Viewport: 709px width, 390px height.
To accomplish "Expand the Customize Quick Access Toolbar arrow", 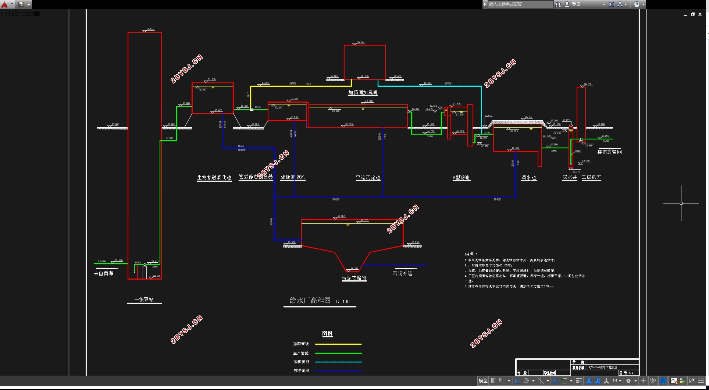I will pos(29,4).
